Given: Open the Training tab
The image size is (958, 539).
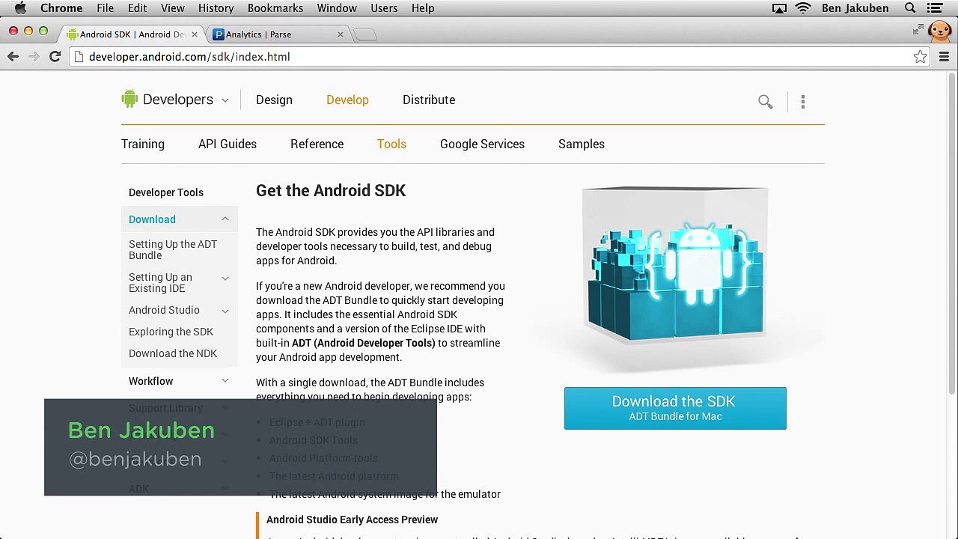Looking at the screenshot, I should click(x=143, y=144).
